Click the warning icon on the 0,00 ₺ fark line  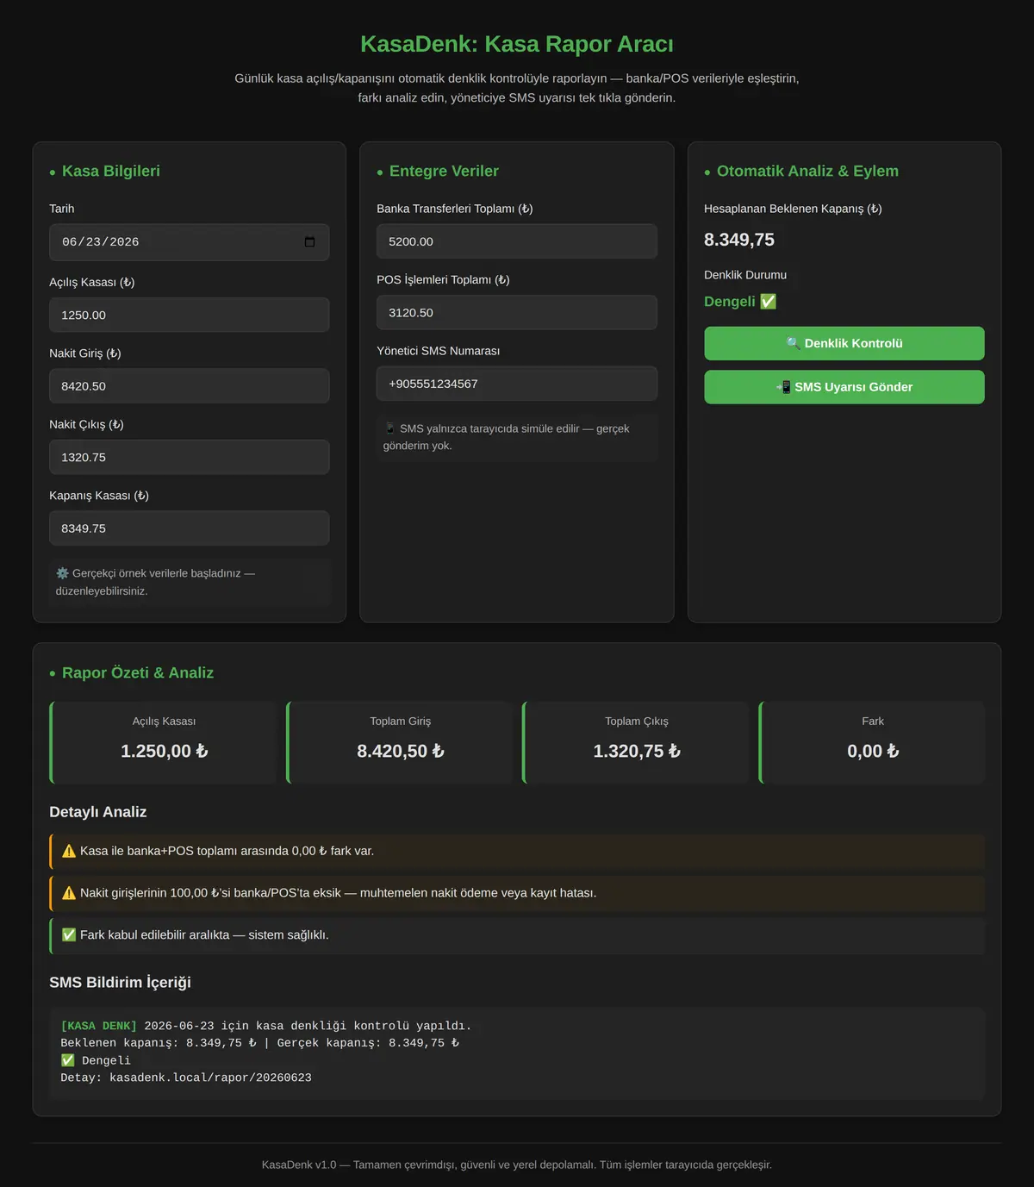(x=69, y=851)
